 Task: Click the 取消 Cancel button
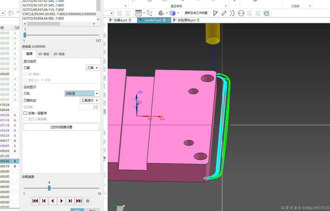click(93, 210)
